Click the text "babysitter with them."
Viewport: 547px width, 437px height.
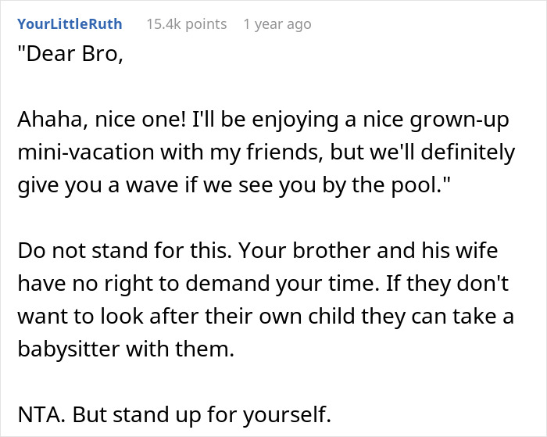tap(126, 349)
